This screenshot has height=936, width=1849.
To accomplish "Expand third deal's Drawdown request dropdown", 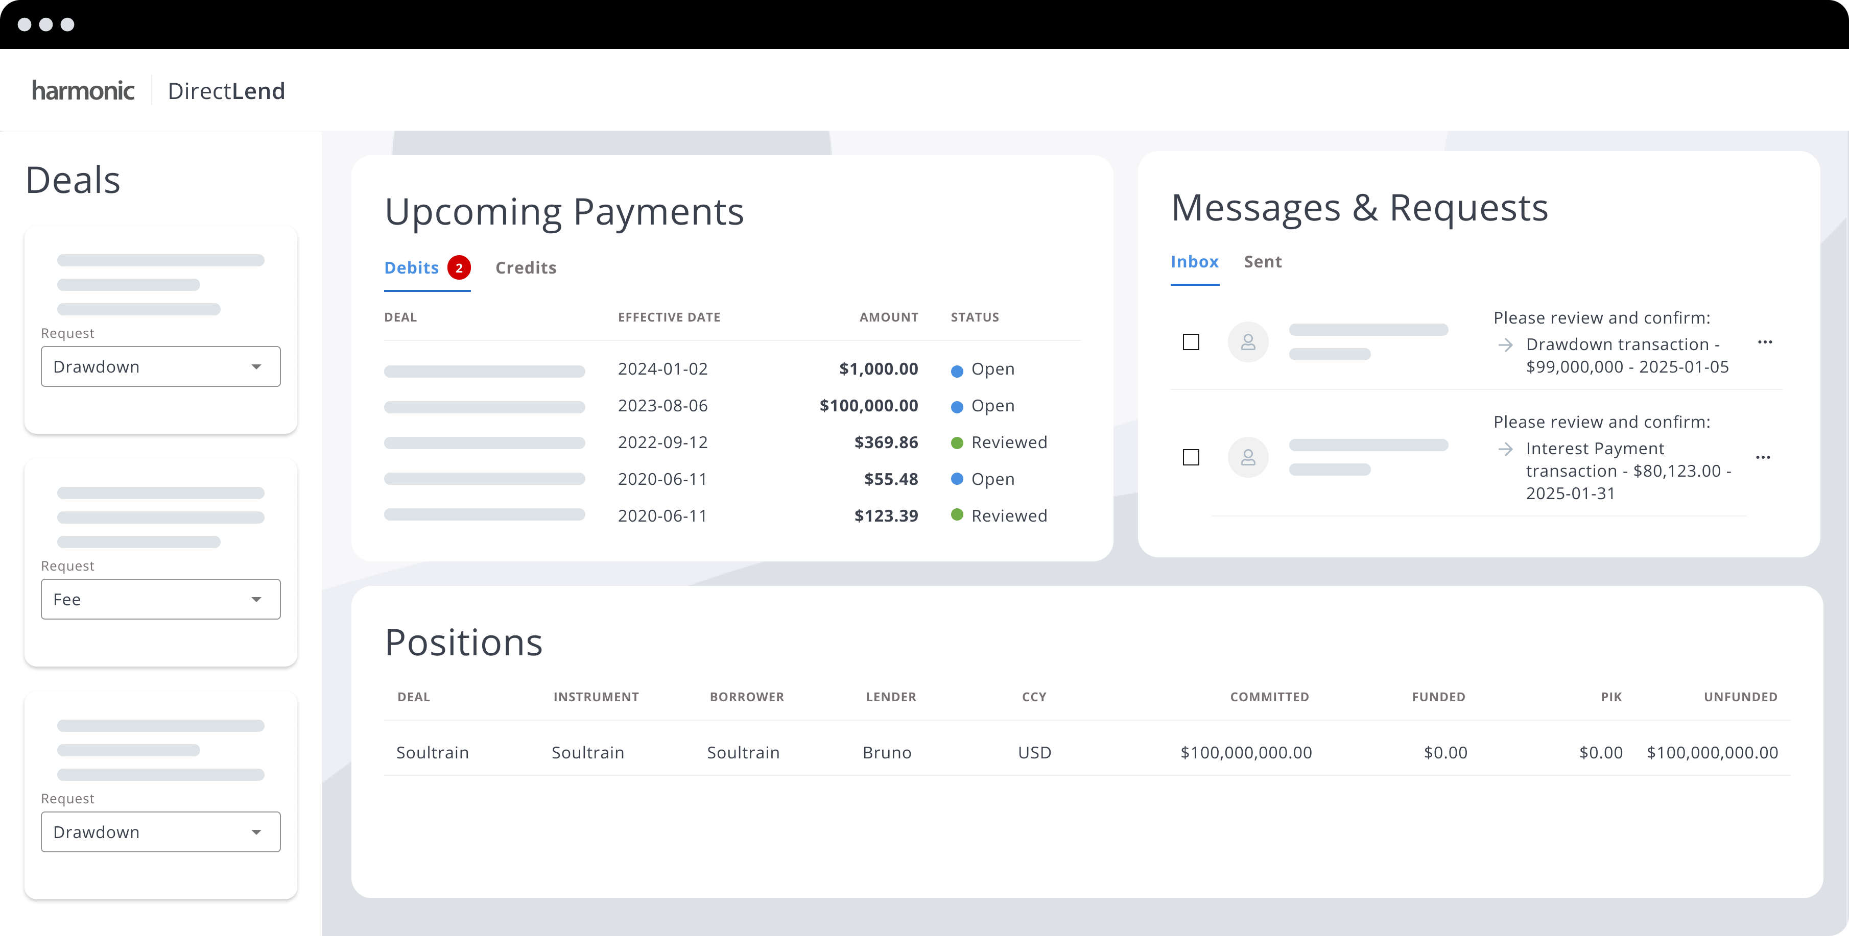I will coord(161,832).
